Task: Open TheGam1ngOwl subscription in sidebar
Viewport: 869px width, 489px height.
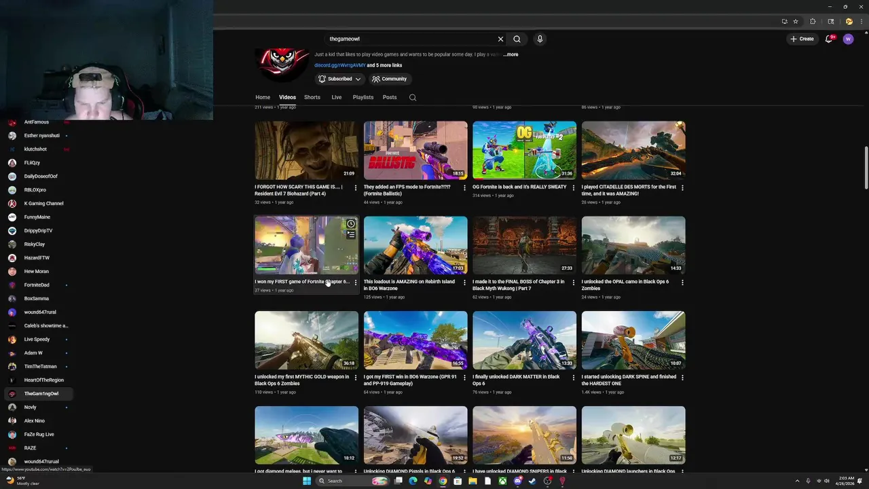Action: 38,394
